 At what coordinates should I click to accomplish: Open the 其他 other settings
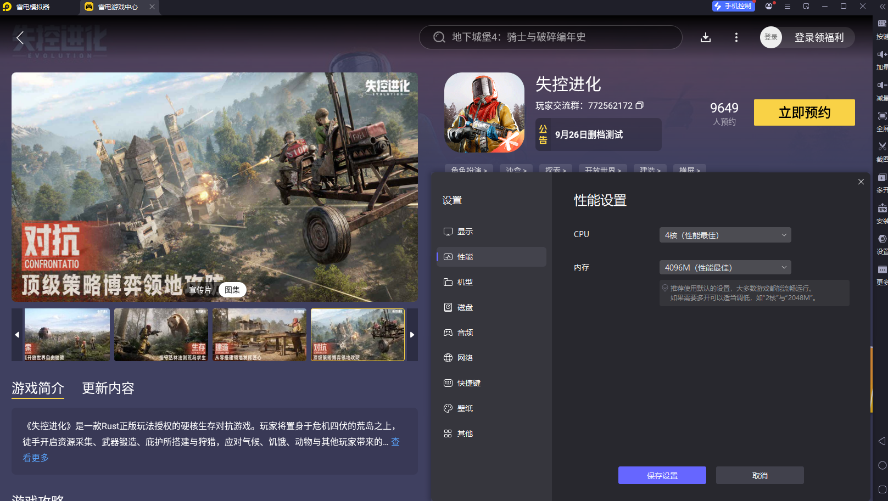(492, 434)
